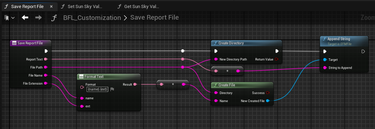
Task: Switch to the Save Report File tab
Action: 30,6
